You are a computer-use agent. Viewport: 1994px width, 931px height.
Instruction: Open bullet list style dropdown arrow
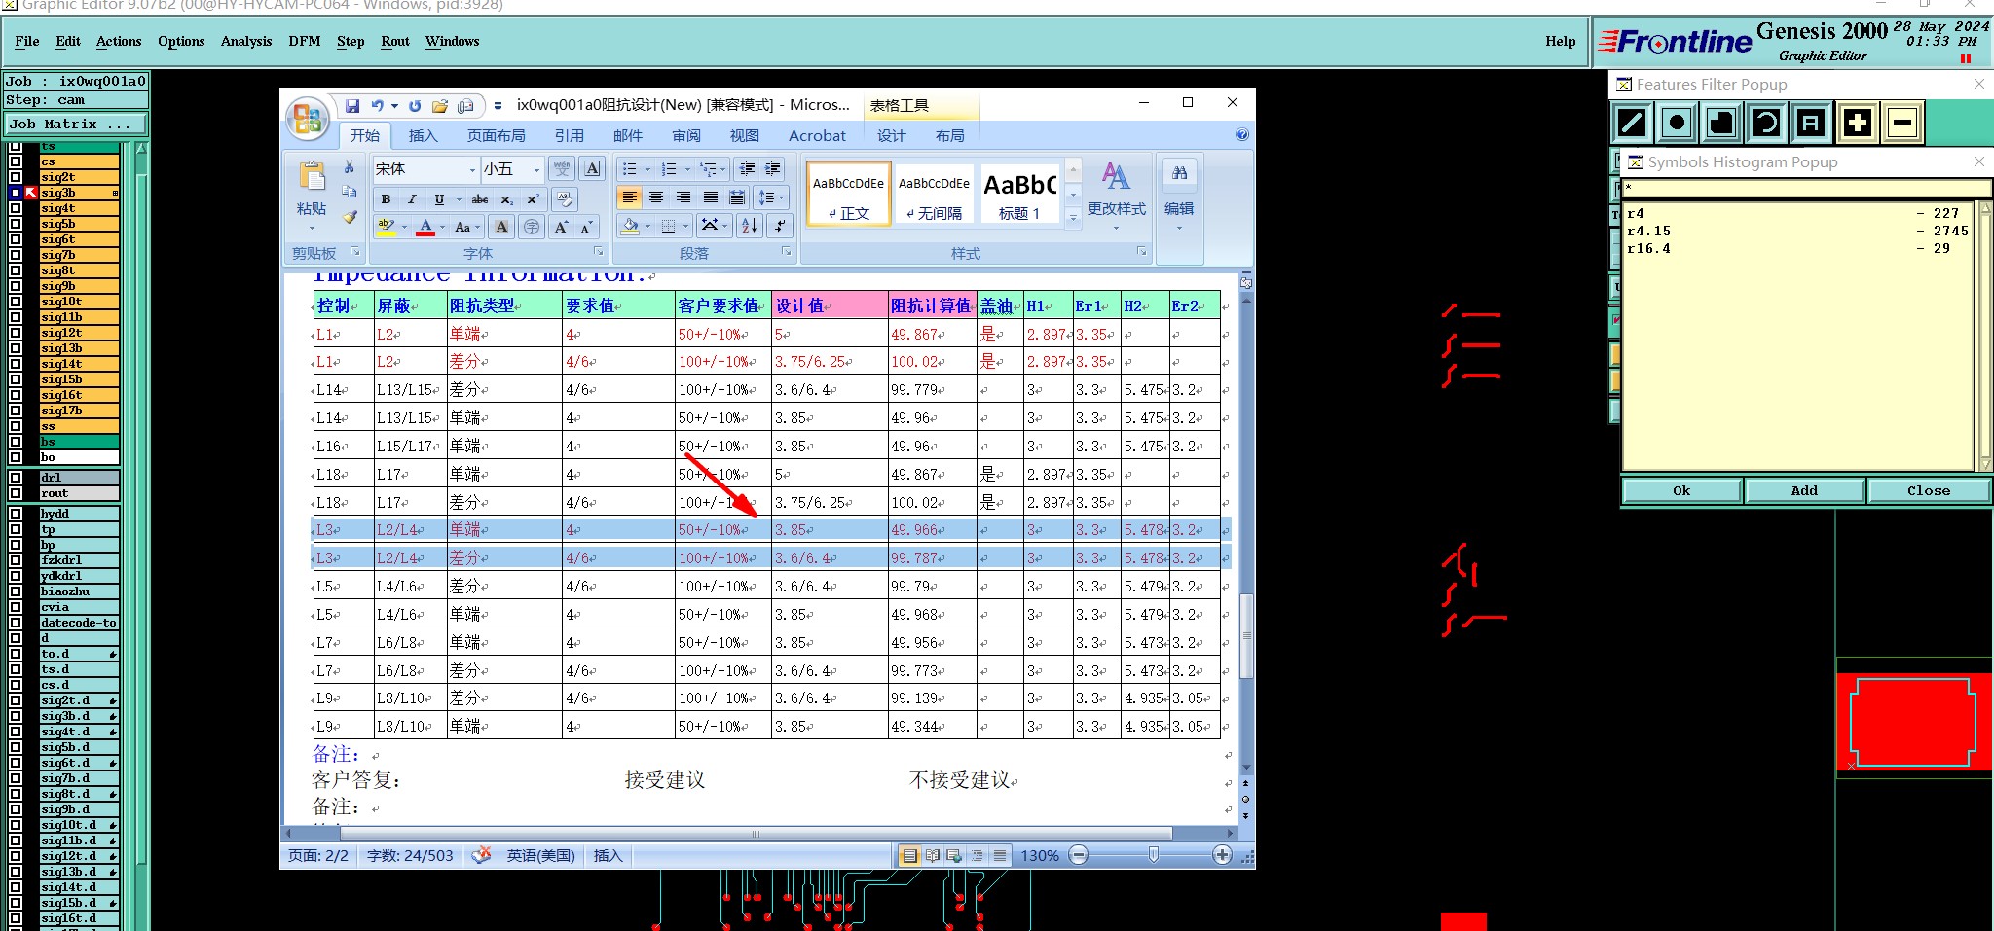click(647, 168)
